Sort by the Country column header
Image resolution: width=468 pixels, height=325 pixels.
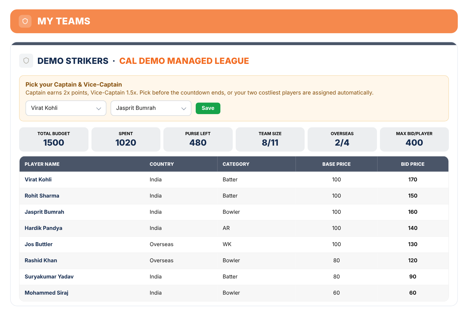tap(162, 164)
